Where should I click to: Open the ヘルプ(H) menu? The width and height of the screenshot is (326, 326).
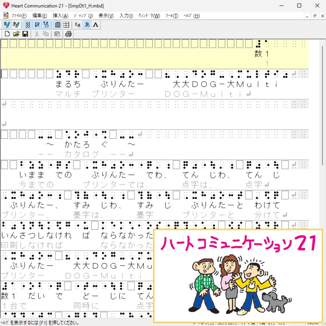[192, 16]
